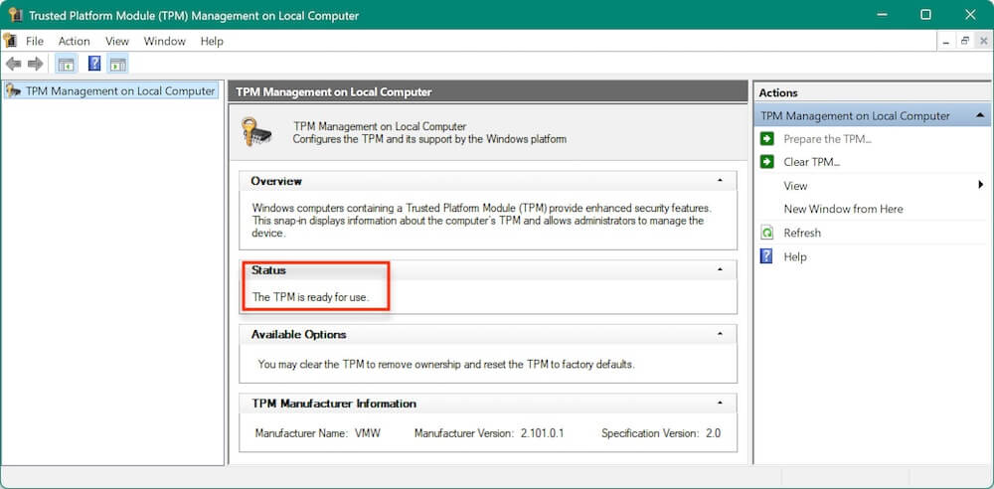Click the Status section heading

coord(268,269)
